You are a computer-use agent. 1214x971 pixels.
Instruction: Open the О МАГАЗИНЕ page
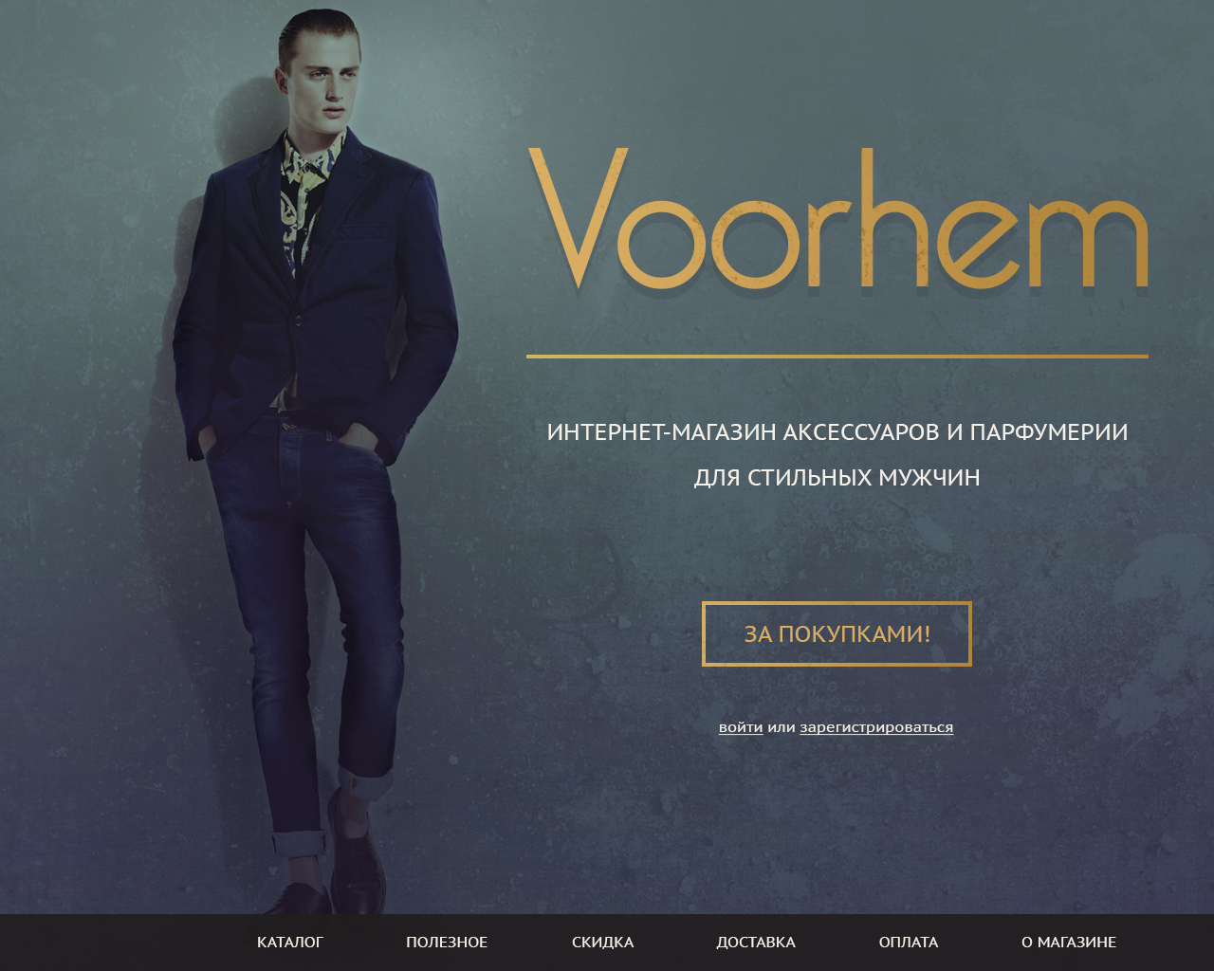pos(1069,942)
